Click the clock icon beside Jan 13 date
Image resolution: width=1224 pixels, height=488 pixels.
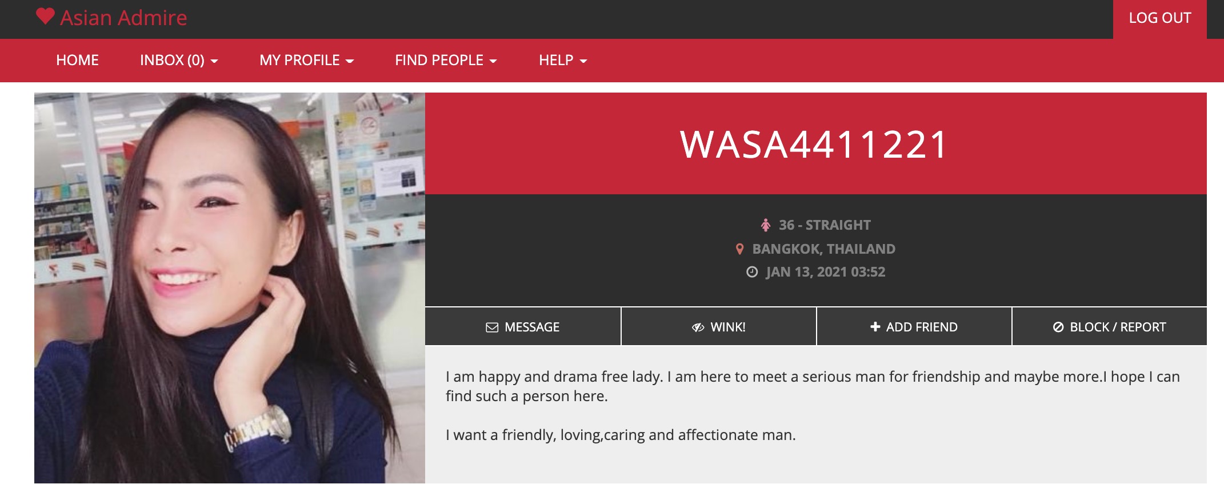click(752, 272)
